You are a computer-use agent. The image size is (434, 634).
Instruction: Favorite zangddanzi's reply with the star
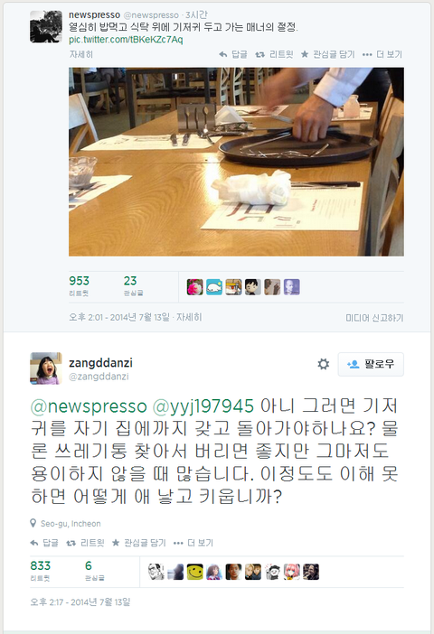116,542
